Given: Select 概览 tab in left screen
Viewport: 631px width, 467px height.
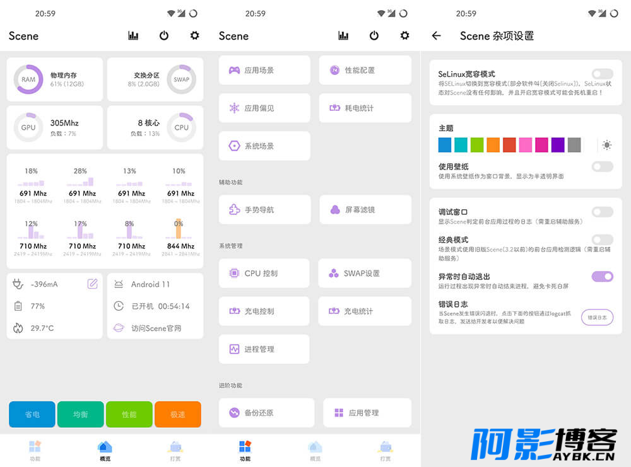Looking at the screenshot, I should (x=105, y=451).
